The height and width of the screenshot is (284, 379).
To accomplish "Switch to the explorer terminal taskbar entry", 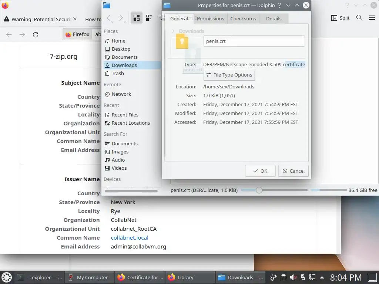I will coord(40,277).
